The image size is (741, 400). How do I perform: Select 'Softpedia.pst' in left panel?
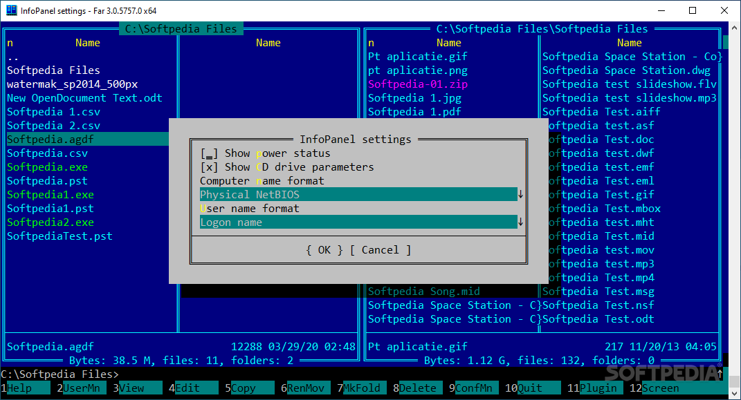47,181
